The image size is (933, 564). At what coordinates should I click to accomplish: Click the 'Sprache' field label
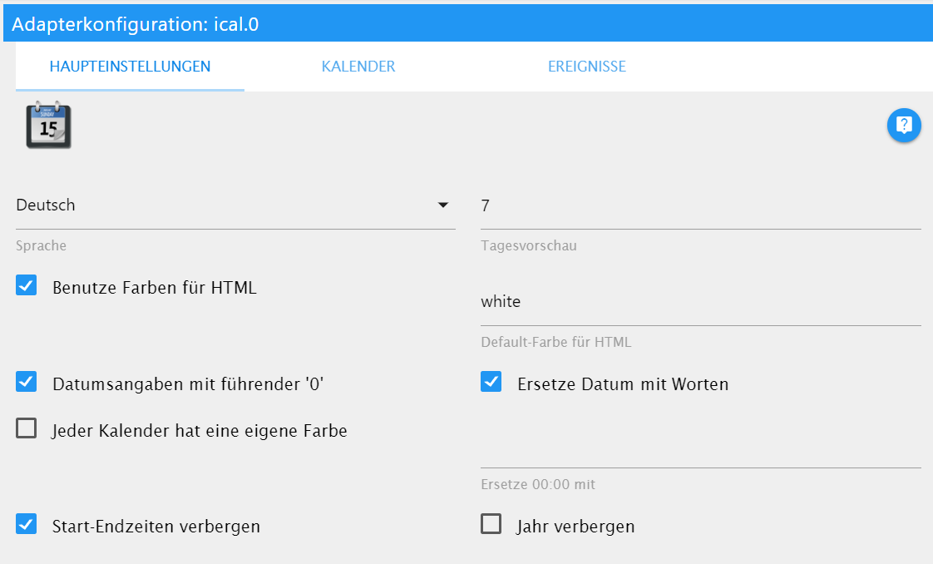coord(41,246)
